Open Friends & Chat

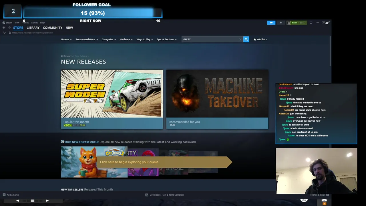pos(317,195)
